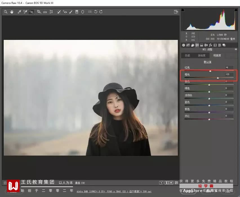Cycle before/after views with Y button
The width and height of the screenshot is (240, 197).
point(161,183)
